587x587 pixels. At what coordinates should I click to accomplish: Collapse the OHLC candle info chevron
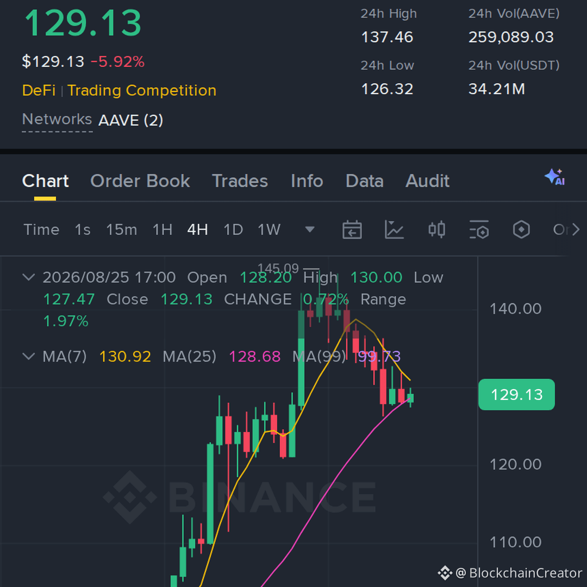tap(29, 277)
